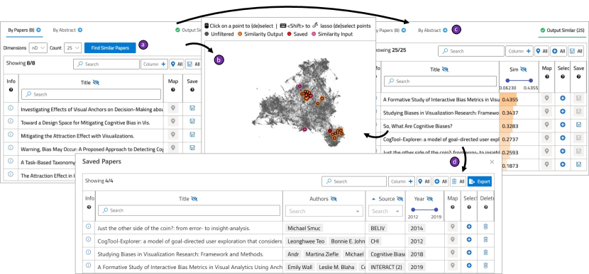Add a column in Saved Papers dialog
The width and height of the screenshot is (589, 274).
coord(402,181)
